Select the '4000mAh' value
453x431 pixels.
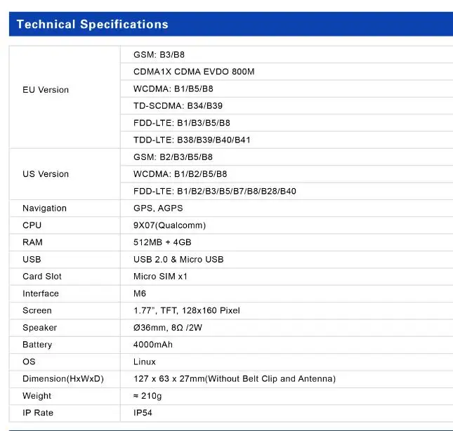[153, 345]
